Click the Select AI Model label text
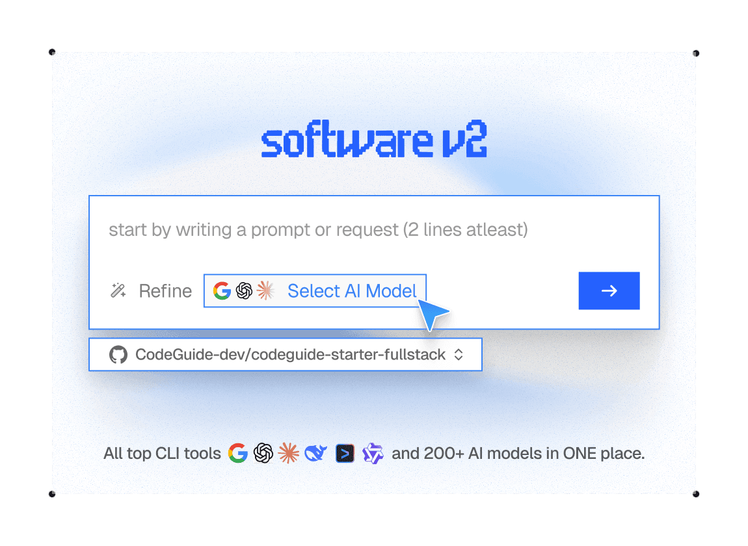 pos(352,291)
